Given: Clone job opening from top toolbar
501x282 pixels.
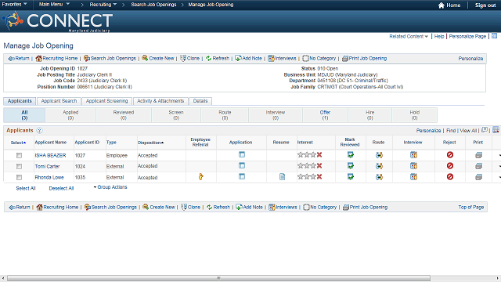Looking at the screenshot, I should tap(189, 59).
